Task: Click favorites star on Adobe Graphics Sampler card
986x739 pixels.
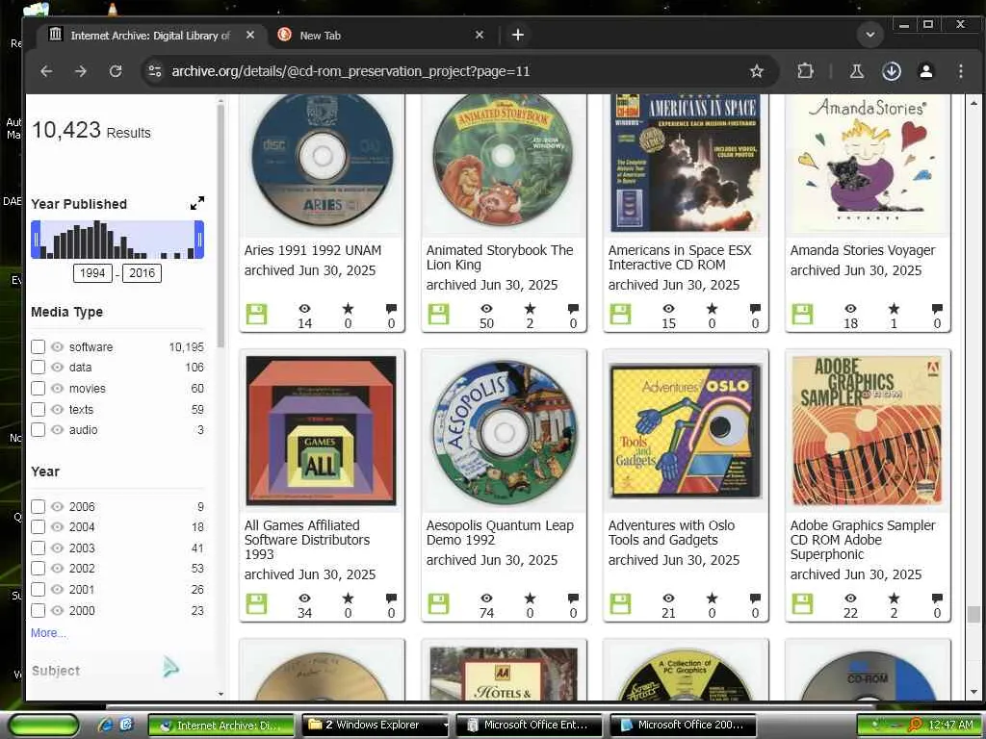Action: pos(894,599)
